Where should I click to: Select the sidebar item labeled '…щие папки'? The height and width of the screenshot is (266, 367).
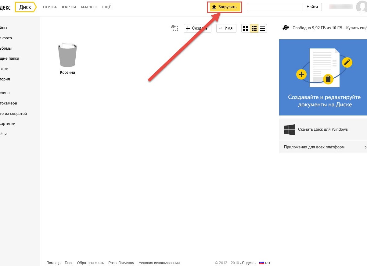9,59
